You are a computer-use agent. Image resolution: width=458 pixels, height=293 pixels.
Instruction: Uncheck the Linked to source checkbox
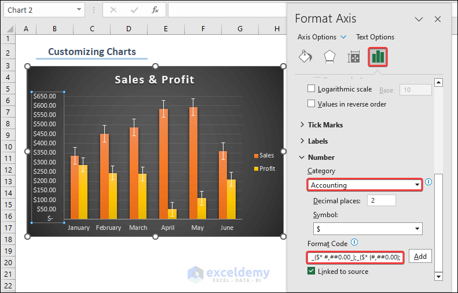[311, 271]
